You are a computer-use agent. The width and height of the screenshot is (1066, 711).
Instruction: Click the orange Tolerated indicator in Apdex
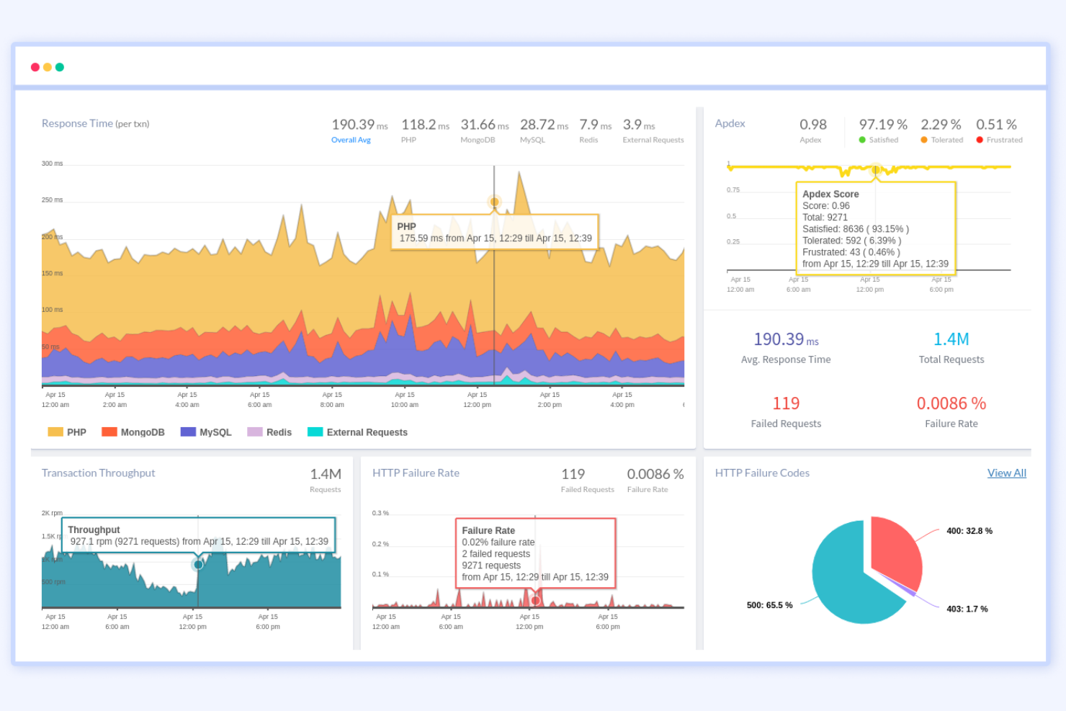[923, 140]
